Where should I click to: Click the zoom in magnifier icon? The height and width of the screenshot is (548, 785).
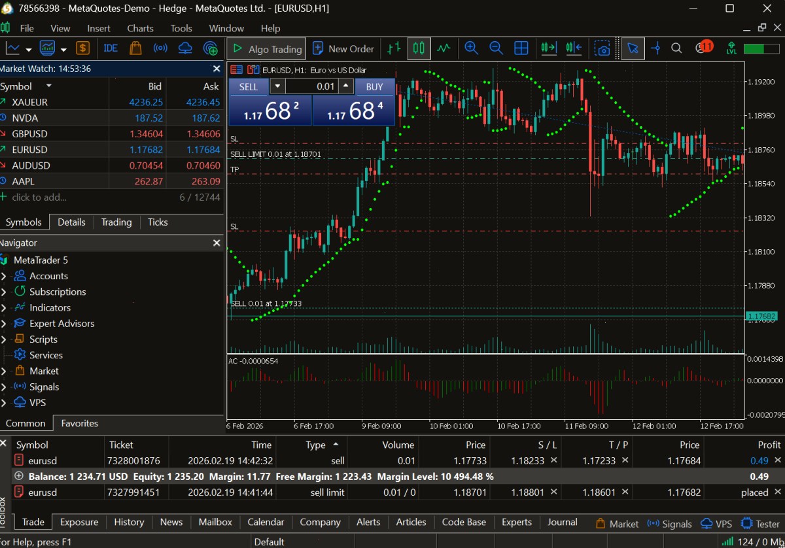pos(471,48)
